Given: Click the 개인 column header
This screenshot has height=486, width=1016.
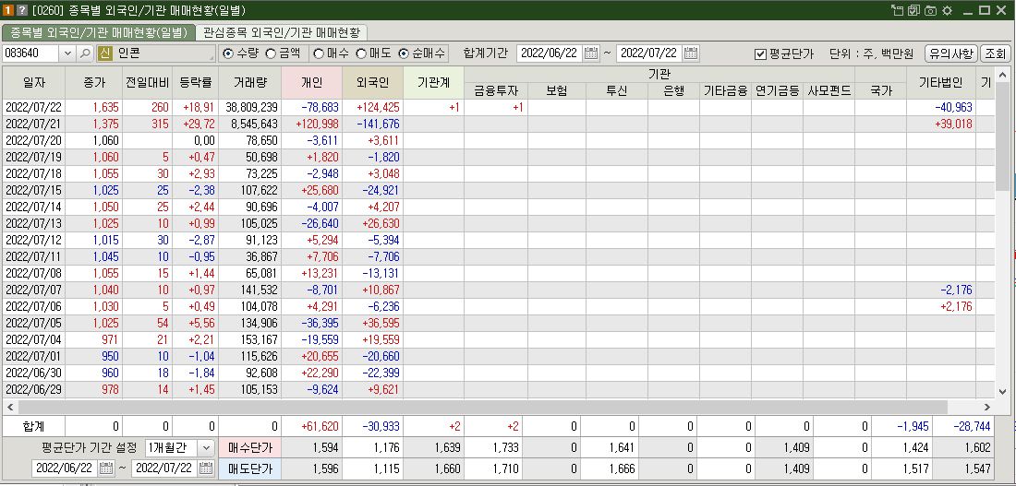Looking at the screenshot, I should [311, 82].
